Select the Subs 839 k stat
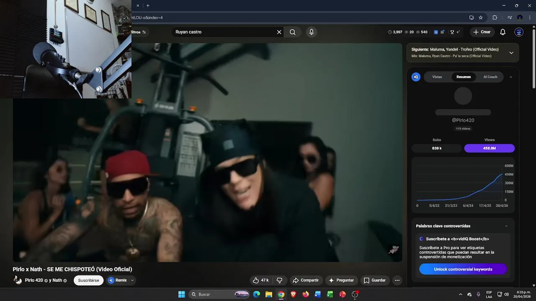The height and width of the screenshot is (301, 536). (437, 148)
